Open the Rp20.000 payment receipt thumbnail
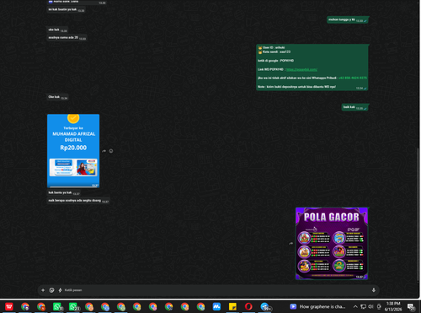 coord(73,151)
